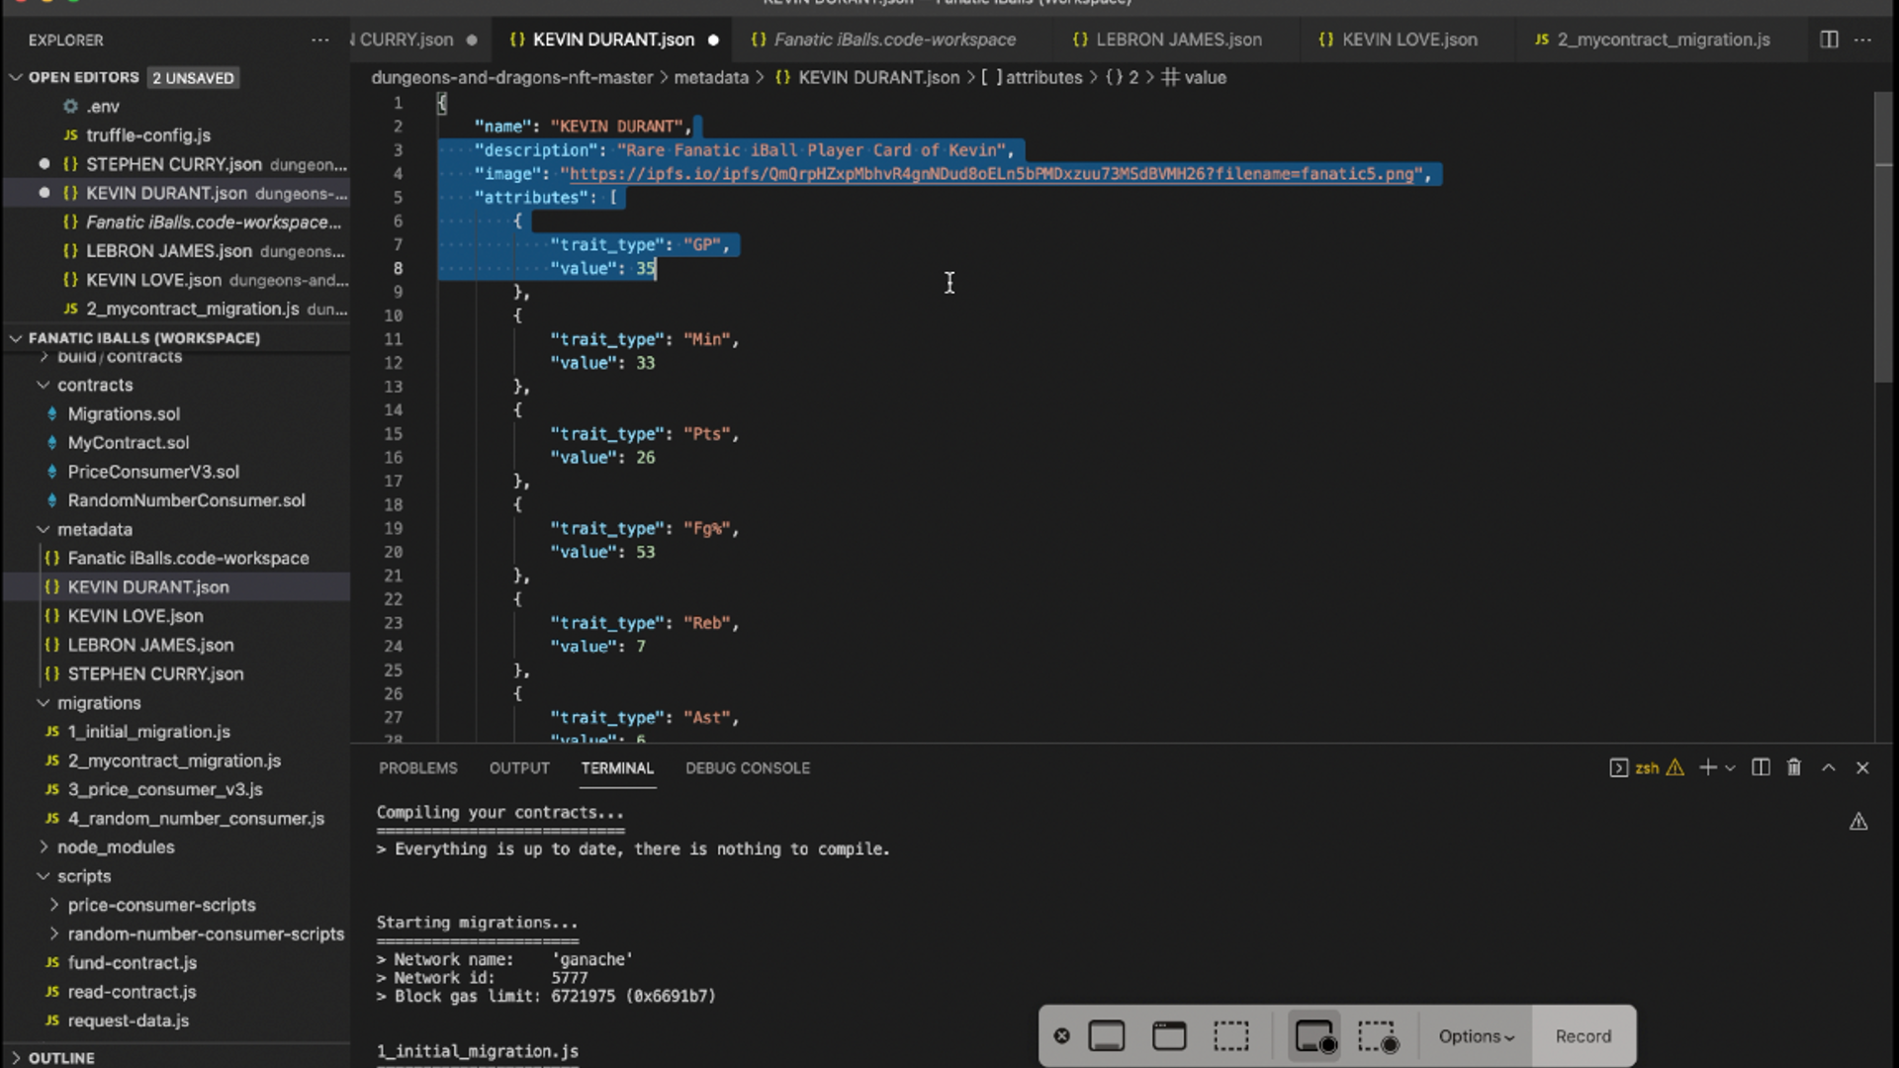Click the editor vertical scrollbar

(x=1883, y=237)
